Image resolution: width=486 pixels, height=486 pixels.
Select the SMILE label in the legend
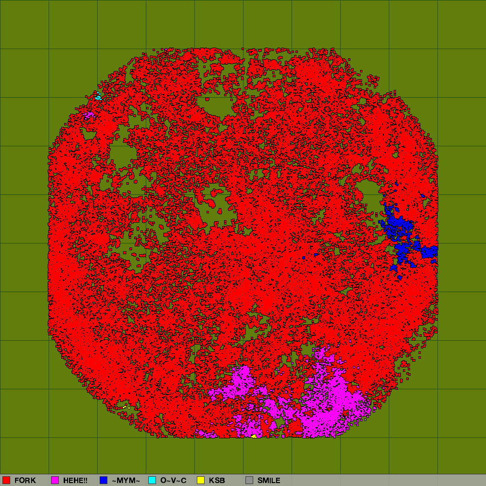click(269, 480)
